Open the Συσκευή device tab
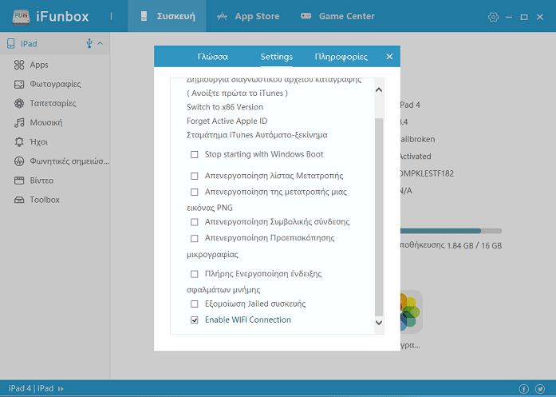Viewport: 556px width, 397px height. pyautogui.click(x=168, y=16)
